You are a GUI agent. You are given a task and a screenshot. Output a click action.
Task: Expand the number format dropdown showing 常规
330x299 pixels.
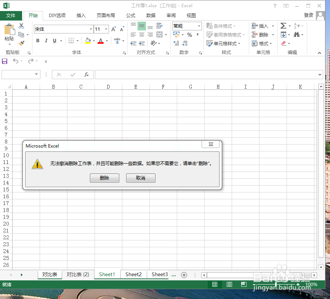(x=200, y=26)
